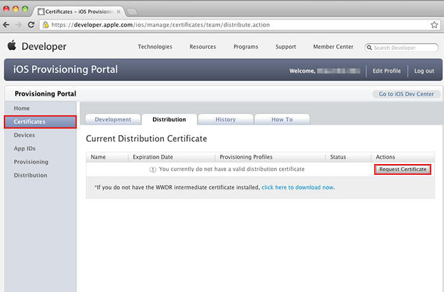Click the browser address bar URL
The image size is (444, 292).
coord(160,25)
